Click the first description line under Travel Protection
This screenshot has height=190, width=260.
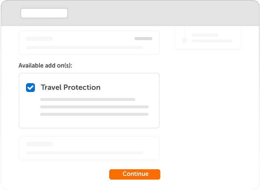coord(88,99)
